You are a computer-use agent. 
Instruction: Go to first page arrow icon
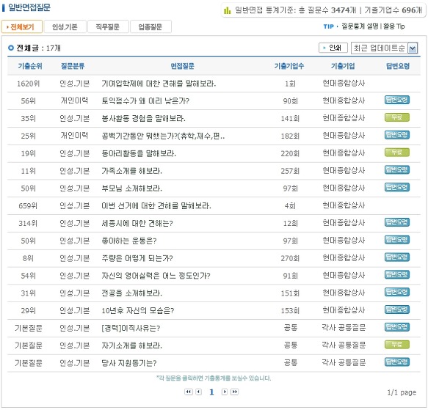click(x=189, y=392)
